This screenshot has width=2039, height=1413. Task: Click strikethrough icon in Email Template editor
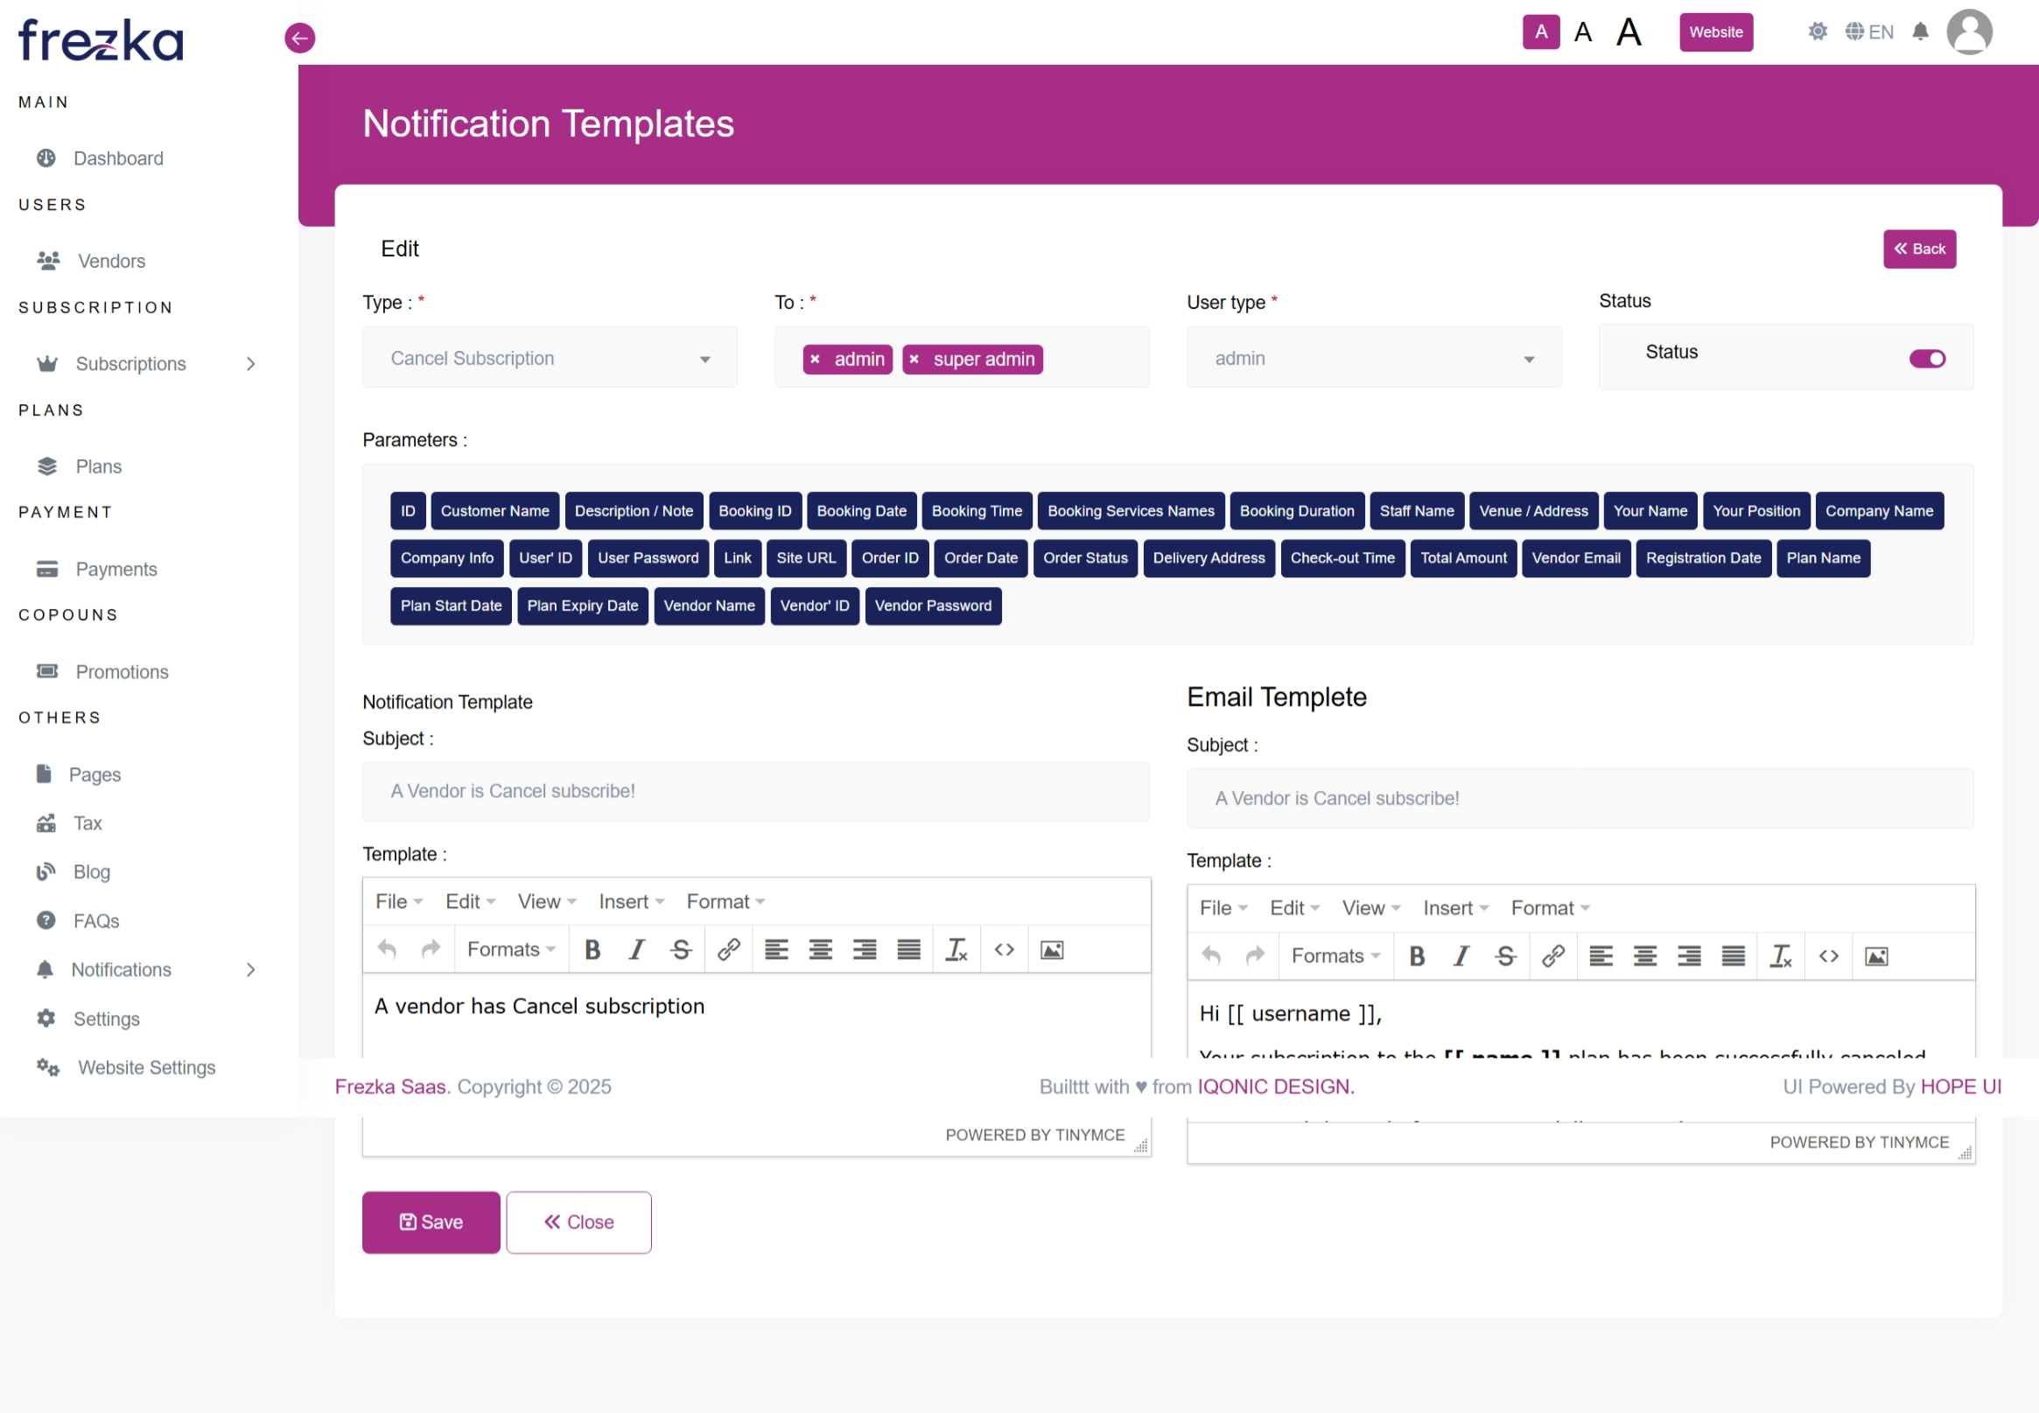pos(1505,956)
